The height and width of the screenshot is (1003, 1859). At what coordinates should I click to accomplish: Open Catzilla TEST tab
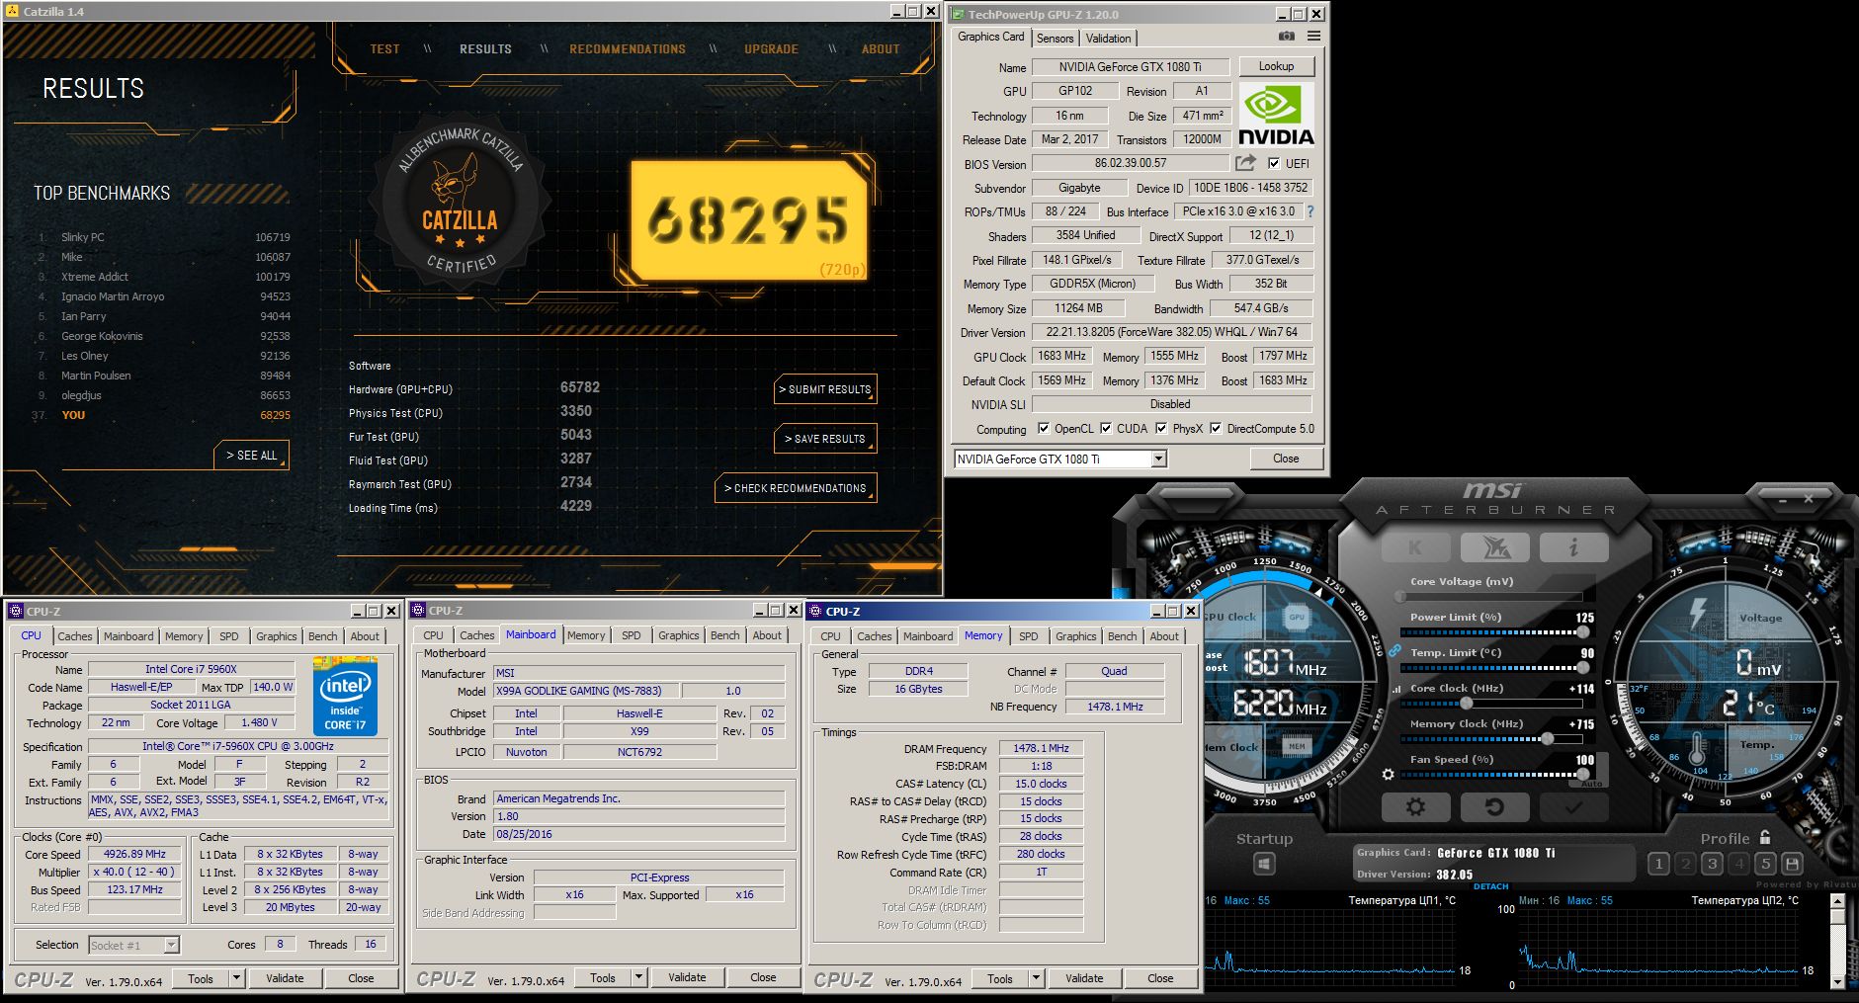tap(385, 48)
